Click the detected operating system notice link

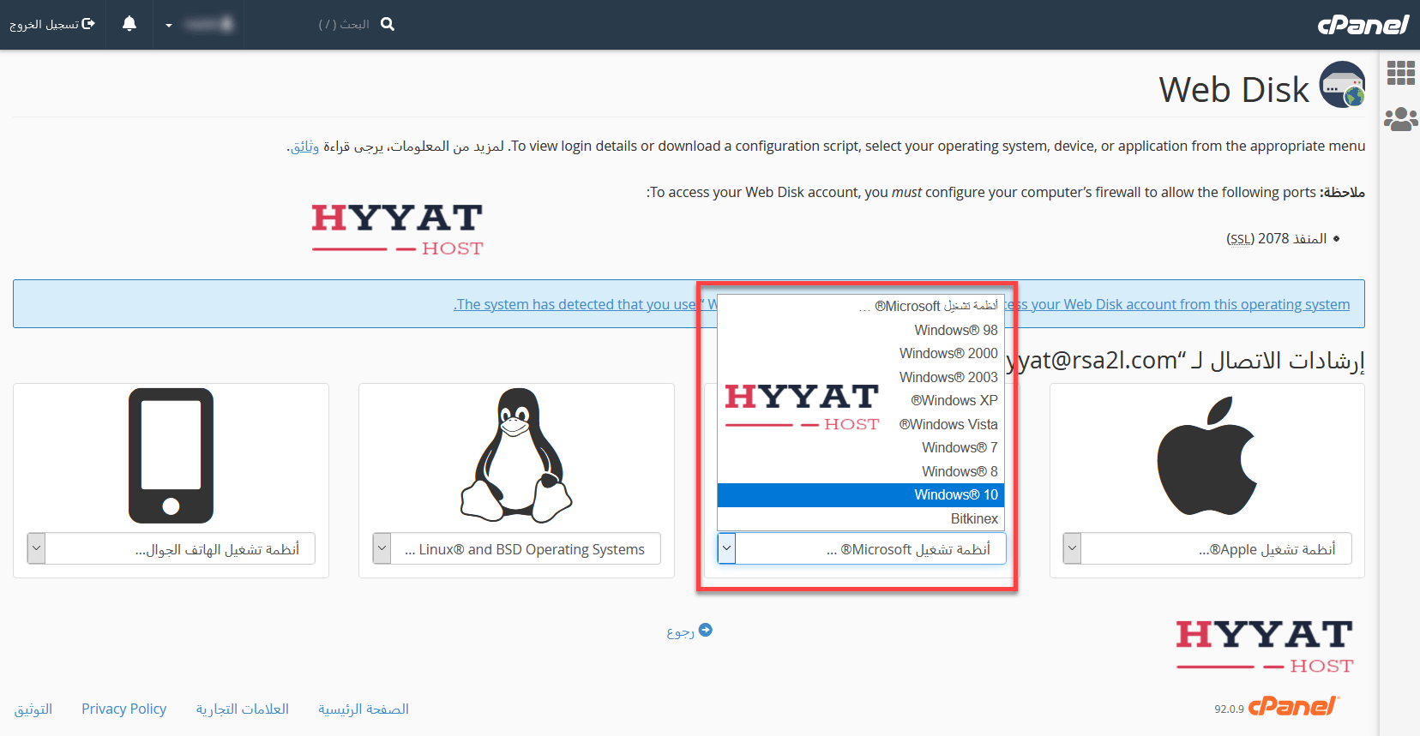pyautogui.click(x=901, y=304)
